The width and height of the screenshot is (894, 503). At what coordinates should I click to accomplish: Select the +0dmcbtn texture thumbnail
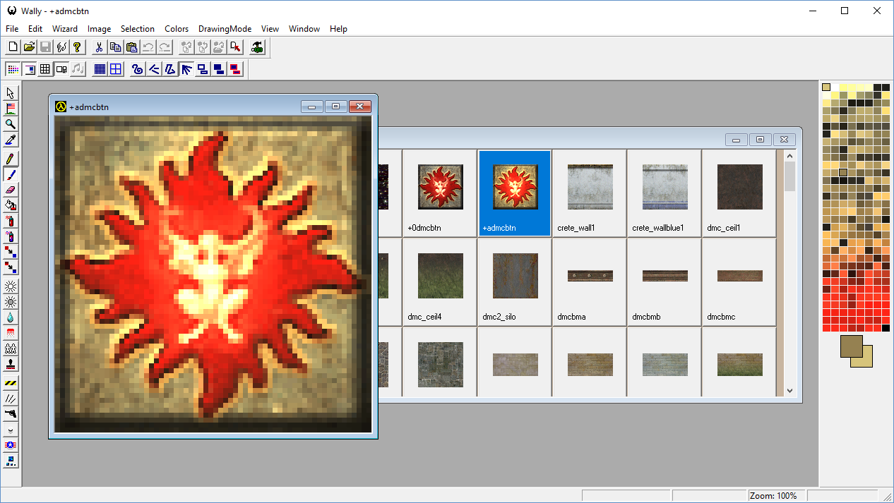[x=440, y=188]
